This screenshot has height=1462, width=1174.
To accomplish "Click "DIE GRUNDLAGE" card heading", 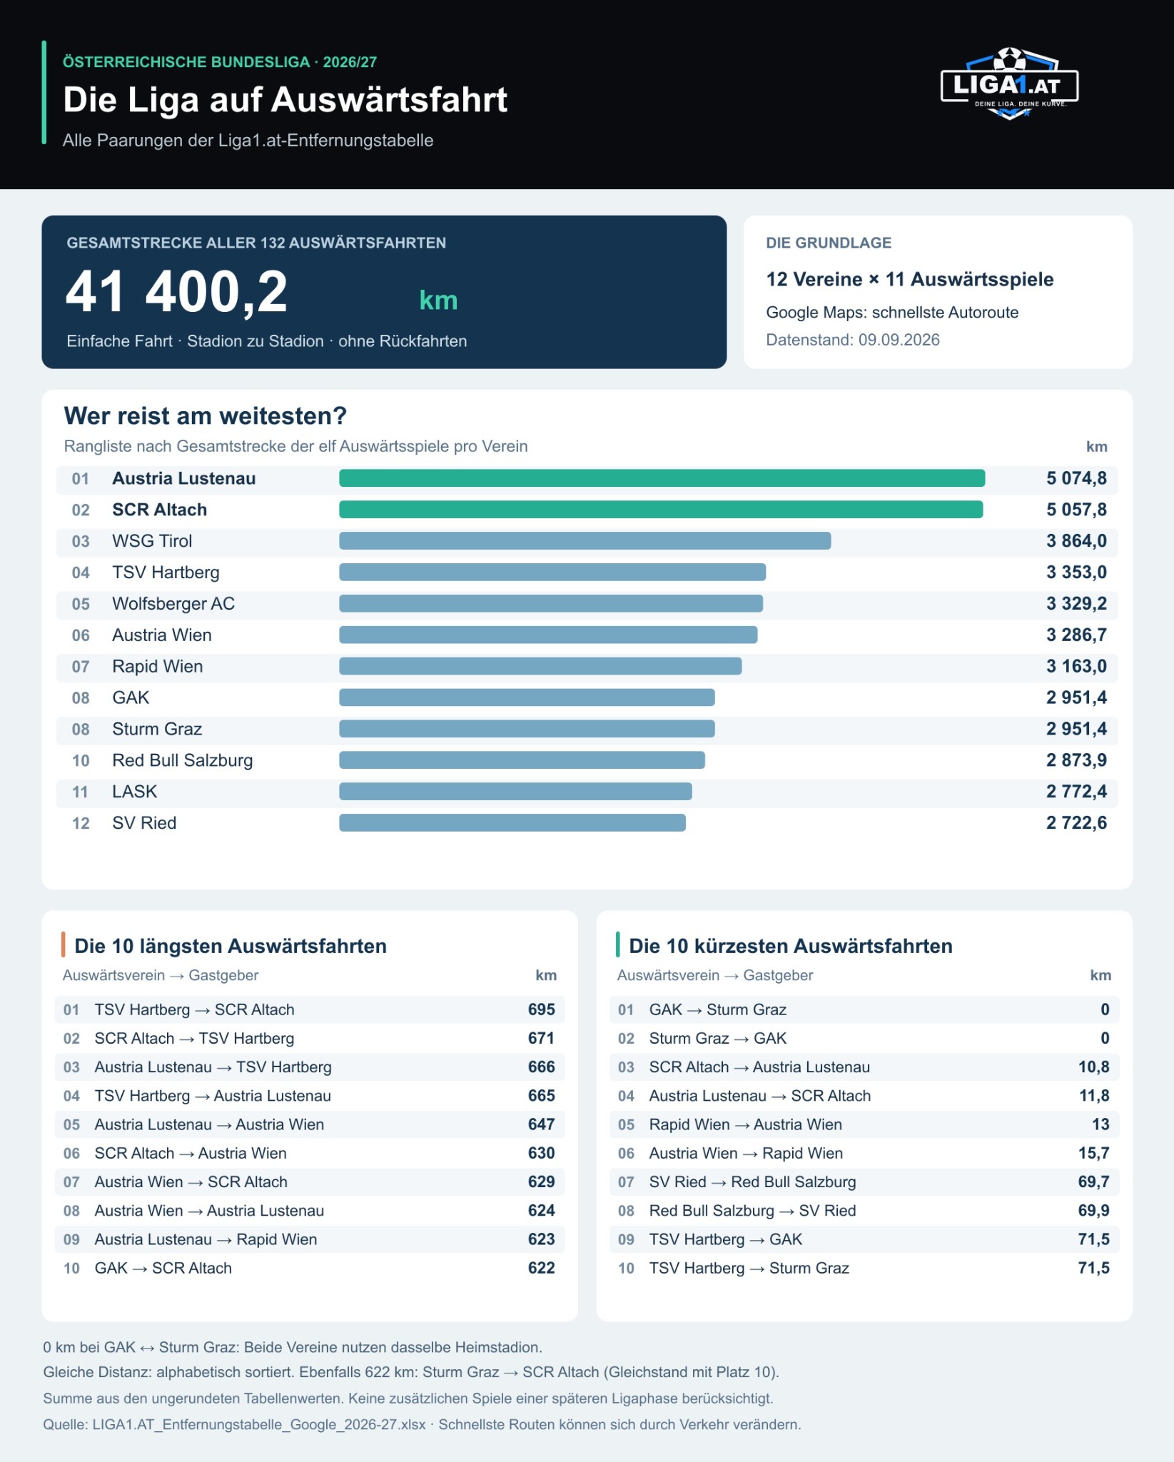I will click(x=829, y=243).
